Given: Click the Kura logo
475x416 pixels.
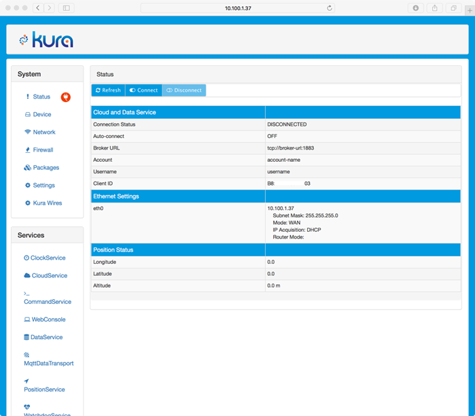Looking at the screenshot, I should pyautogui.click(x=46, y=39).
